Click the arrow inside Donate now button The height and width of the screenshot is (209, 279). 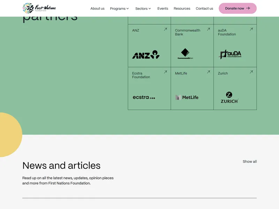click(248, 8)
